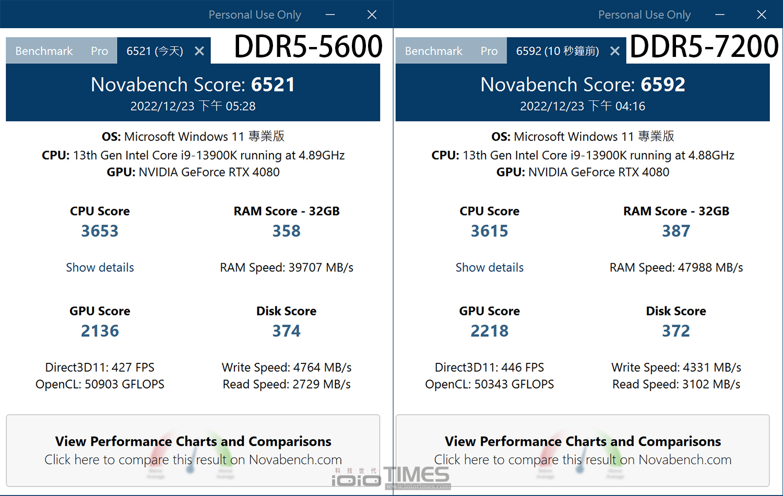
Task: Click Read Speed: 2729 MB/s line
Action: pyautogui.click(x=287, y=384)
